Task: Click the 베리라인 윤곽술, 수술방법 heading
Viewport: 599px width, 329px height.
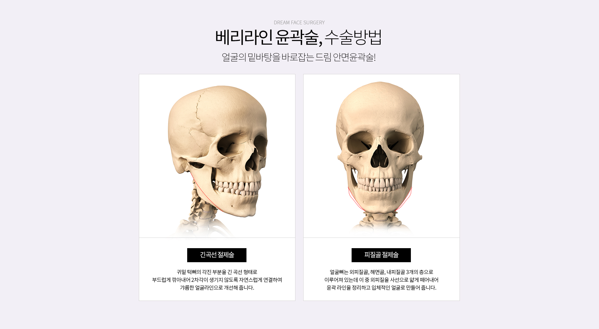Action: pos(299,37)
